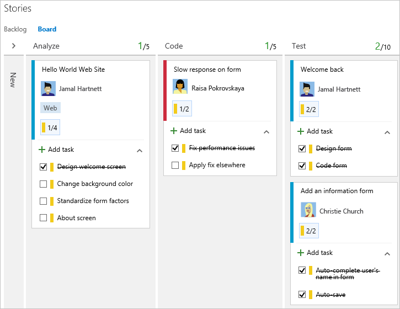
Task: Click plus icon for Add task on Hello World card
Action: [42, 150]
